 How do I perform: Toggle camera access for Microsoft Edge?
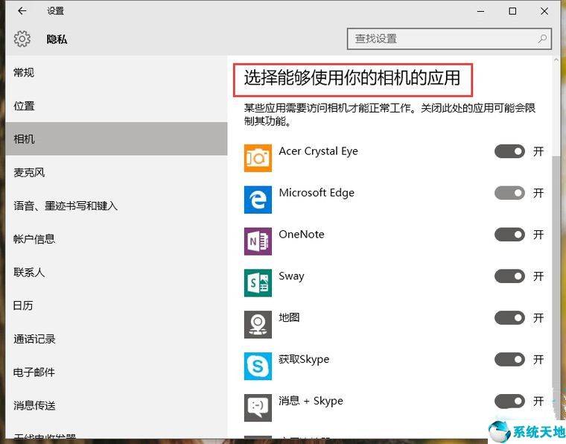point(509,193)
